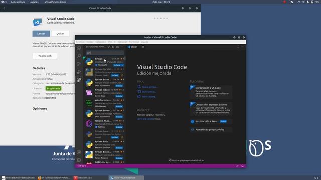Open the Accounts icon in the activity bar
The height and width of the screenshot is (180, 321).
79,152
